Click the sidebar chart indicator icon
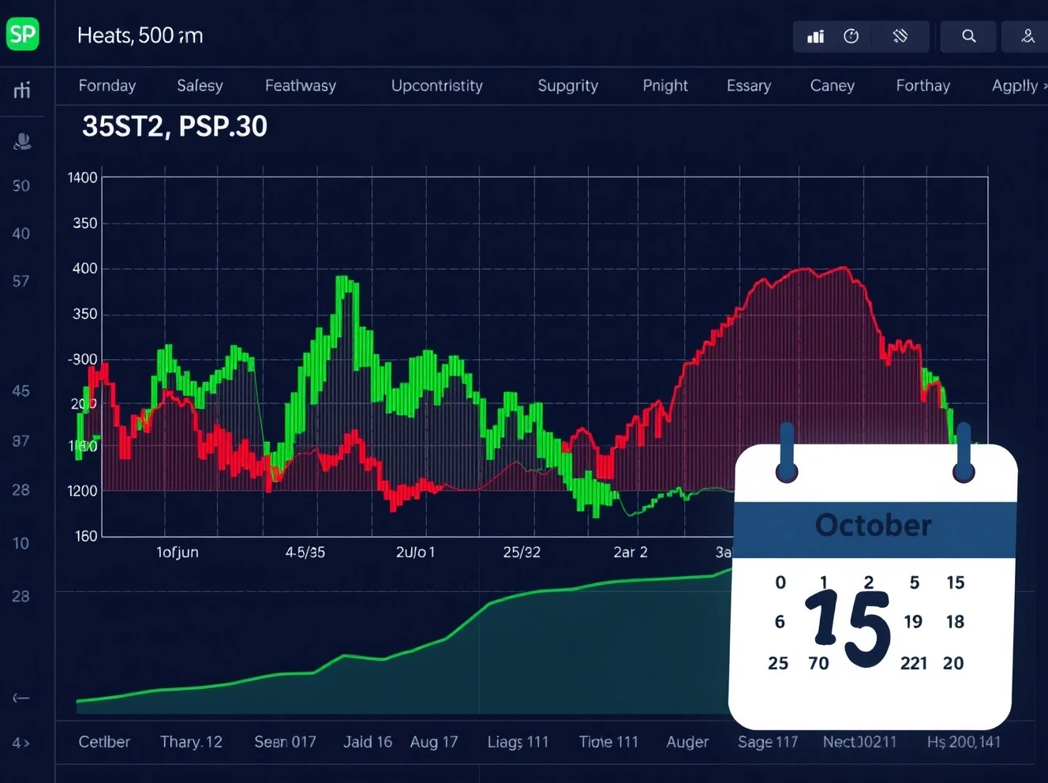The width and height of the screenshot is (1048, 783). 22,90
